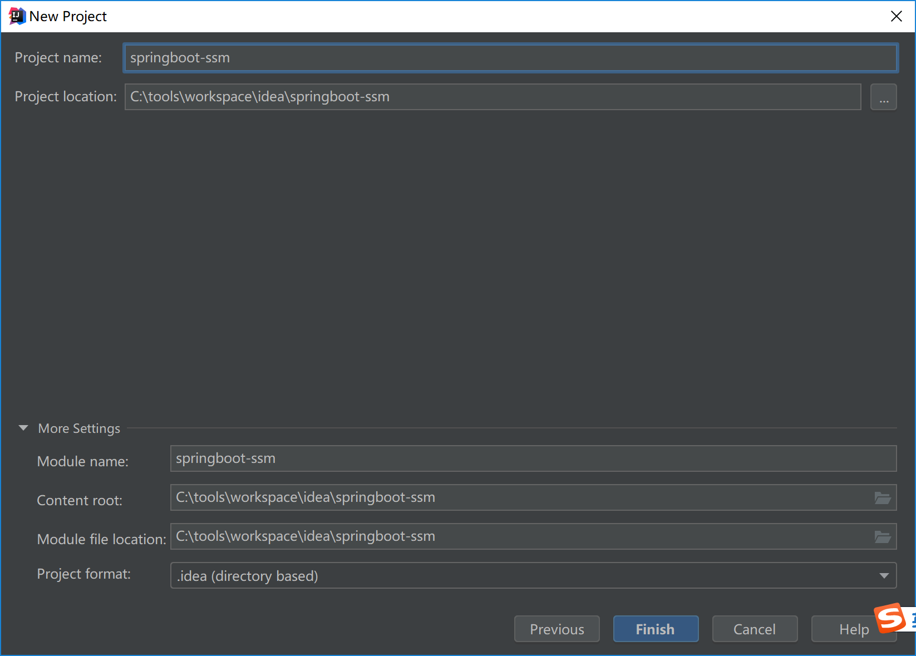Viewport: 916px width, 656px height.
Task: Collapse the More Settings section
Action: click(23, 428)
